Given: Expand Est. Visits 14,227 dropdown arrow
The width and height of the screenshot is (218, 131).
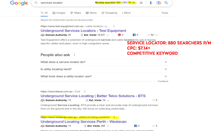Looking at the screenshot, I should [x=107, y=35].
